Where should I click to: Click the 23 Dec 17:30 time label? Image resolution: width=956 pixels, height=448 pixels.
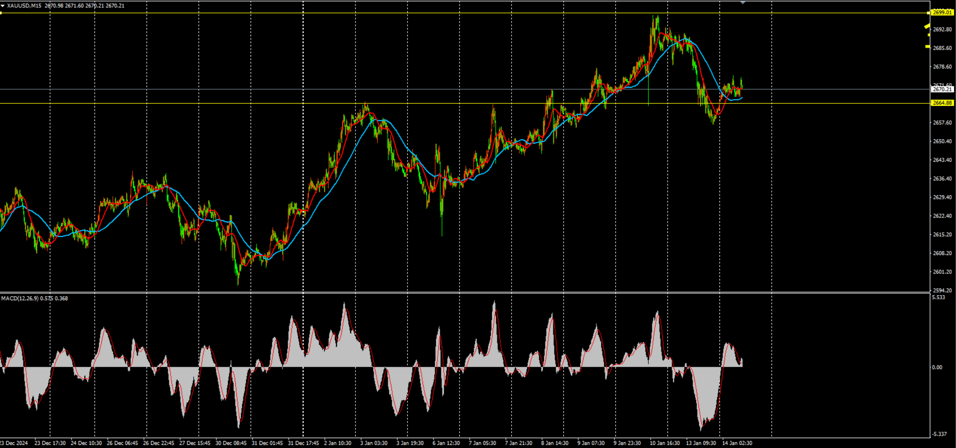(x=50, y=443)
